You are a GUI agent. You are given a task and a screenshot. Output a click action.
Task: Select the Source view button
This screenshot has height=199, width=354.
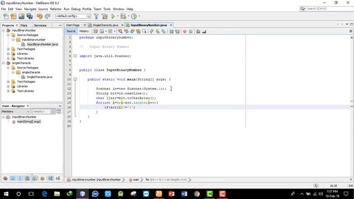[x=71, y=32]
